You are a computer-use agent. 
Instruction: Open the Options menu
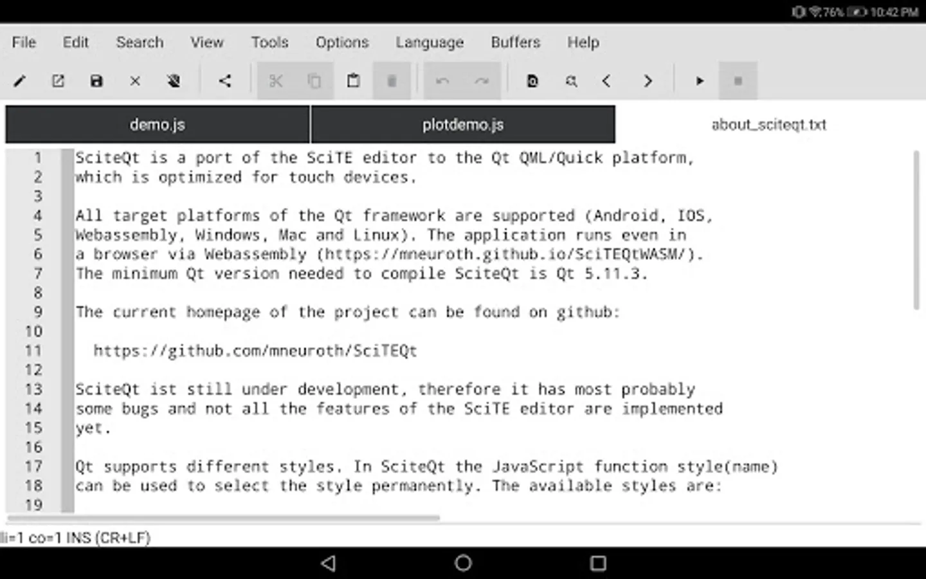tap(342, 42)
